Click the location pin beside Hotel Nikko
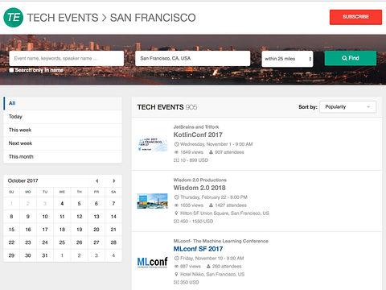 [x=176, y=275]
